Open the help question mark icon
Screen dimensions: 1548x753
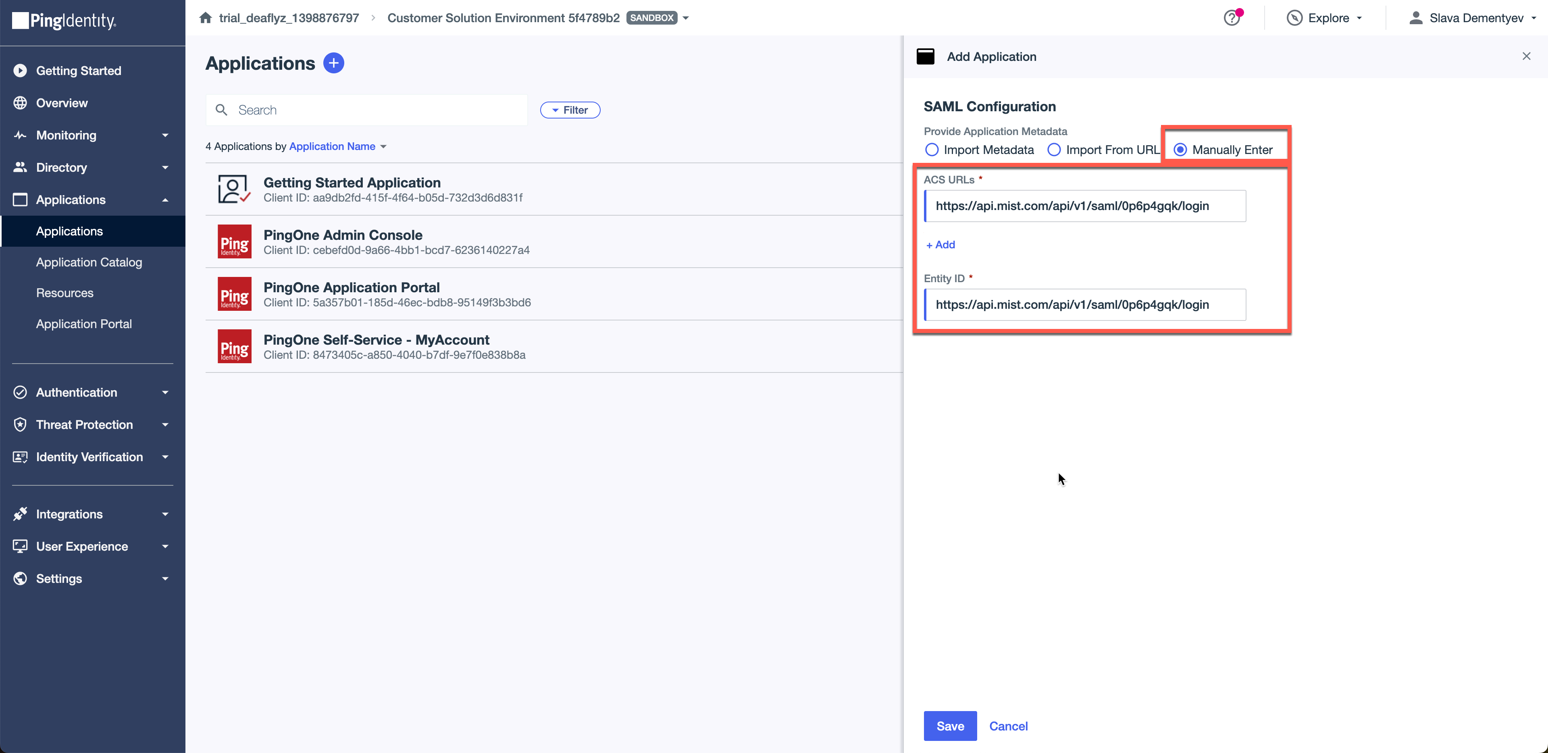1231,18
